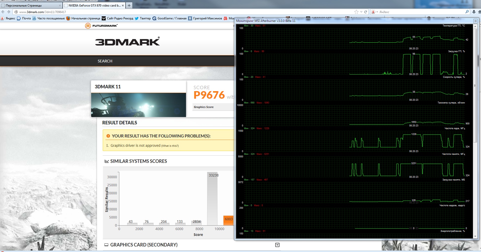Image resolution: width=481 pixels, height=252 pixels.
Task: Click the Futuremark logo
Action: pos(101,26)
